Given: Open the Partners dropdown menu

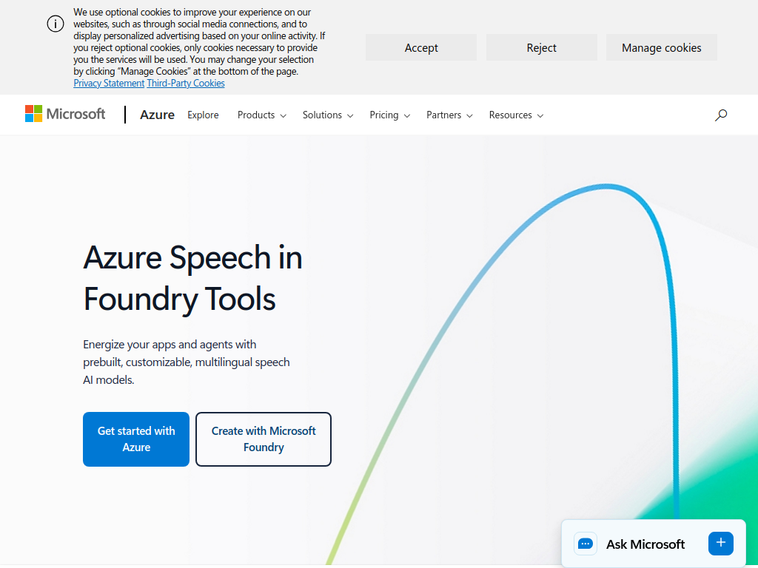Looking at the screenshot, I should tap(449, 115).
